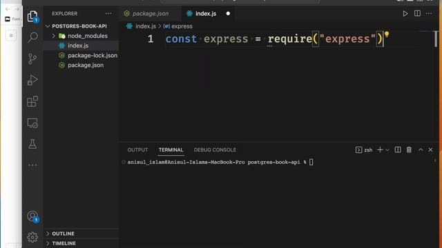Image resolution: width=442 pixels, height=248 pixels.
Task: Open the Search view
Action: (x=32, y=37)
